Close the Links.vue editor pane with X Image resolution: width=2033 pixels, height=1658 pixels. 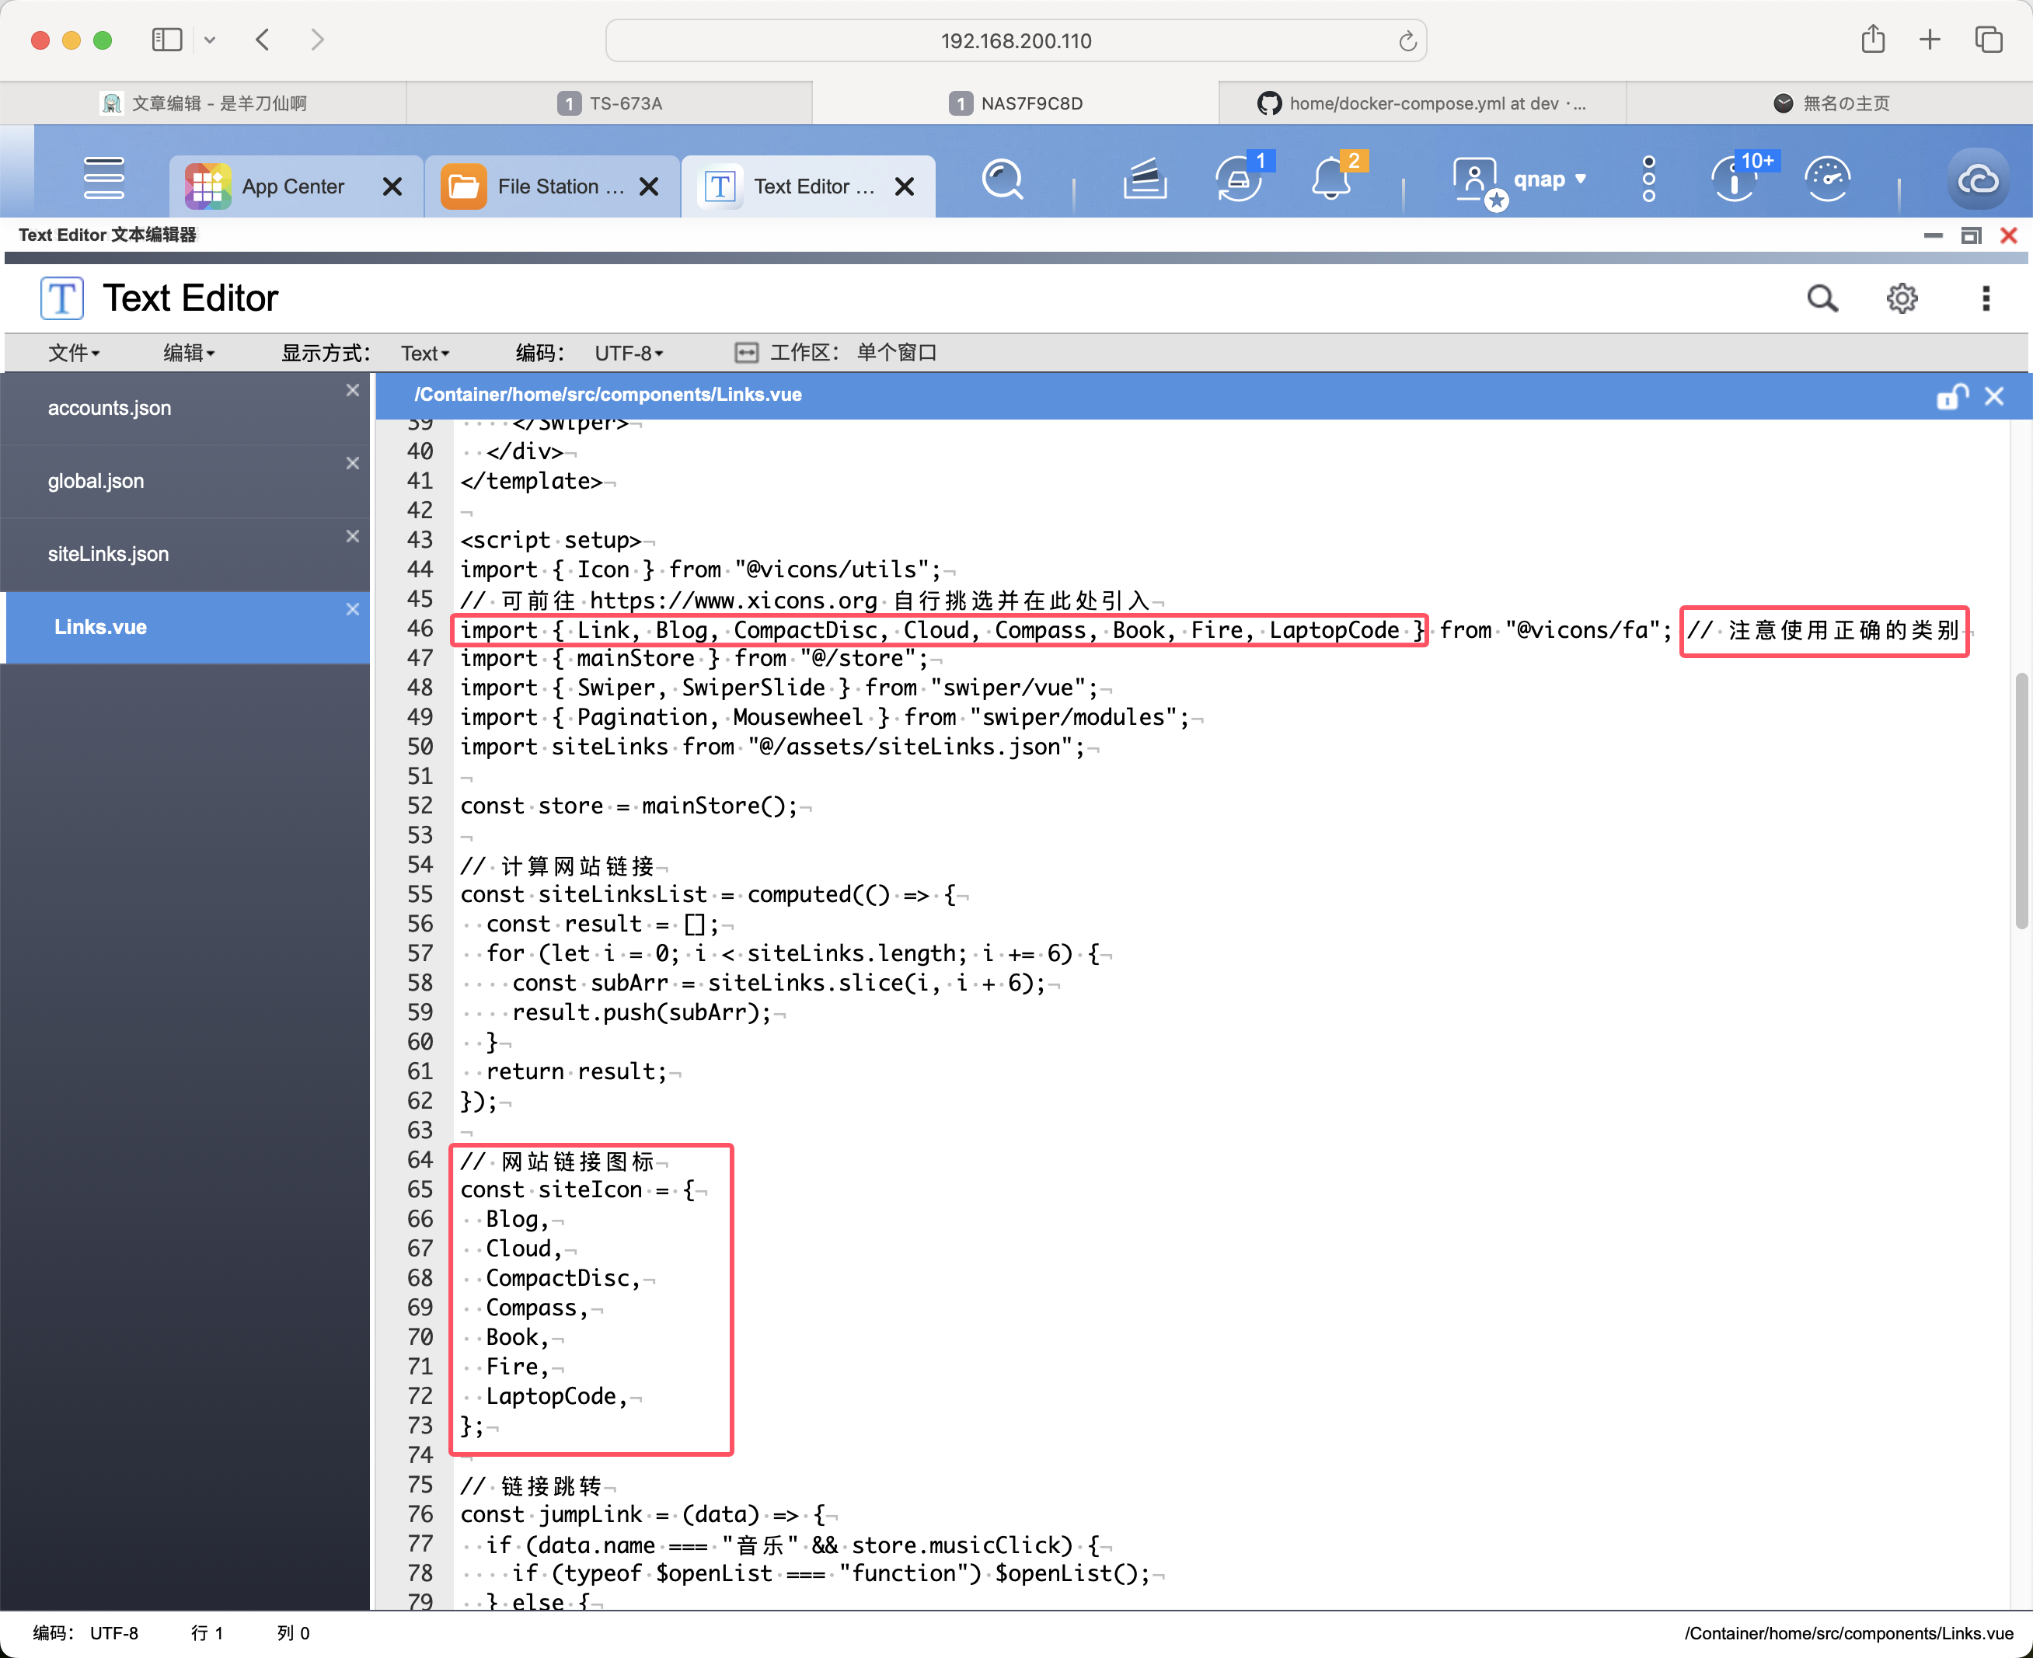click(x=1994, y=395)
